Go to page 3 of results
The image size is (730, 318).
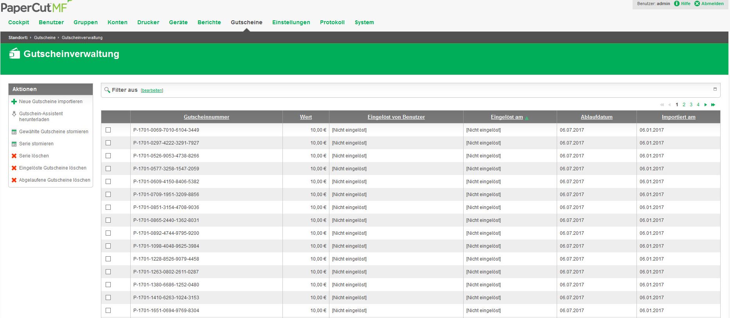point(691,105)
